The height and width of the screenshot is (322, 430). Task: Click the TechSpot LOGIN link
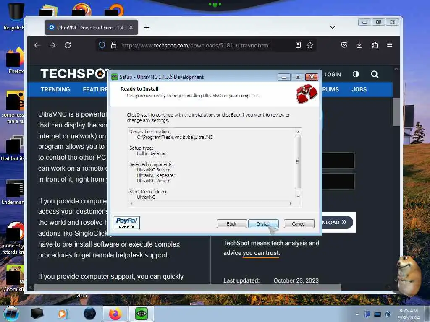coord(333,75)
